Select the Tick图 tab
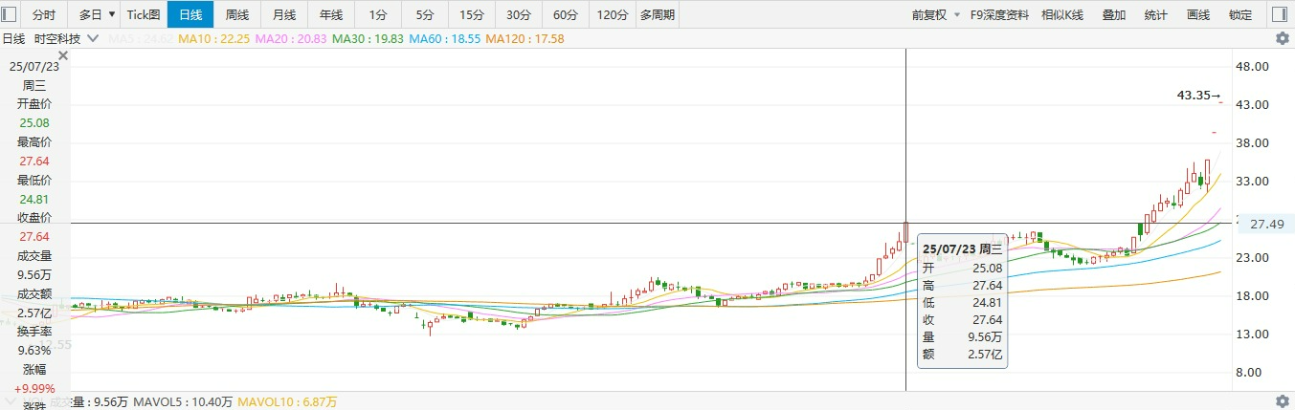This screenshot has height=410, width=1295. pos(144,14)
